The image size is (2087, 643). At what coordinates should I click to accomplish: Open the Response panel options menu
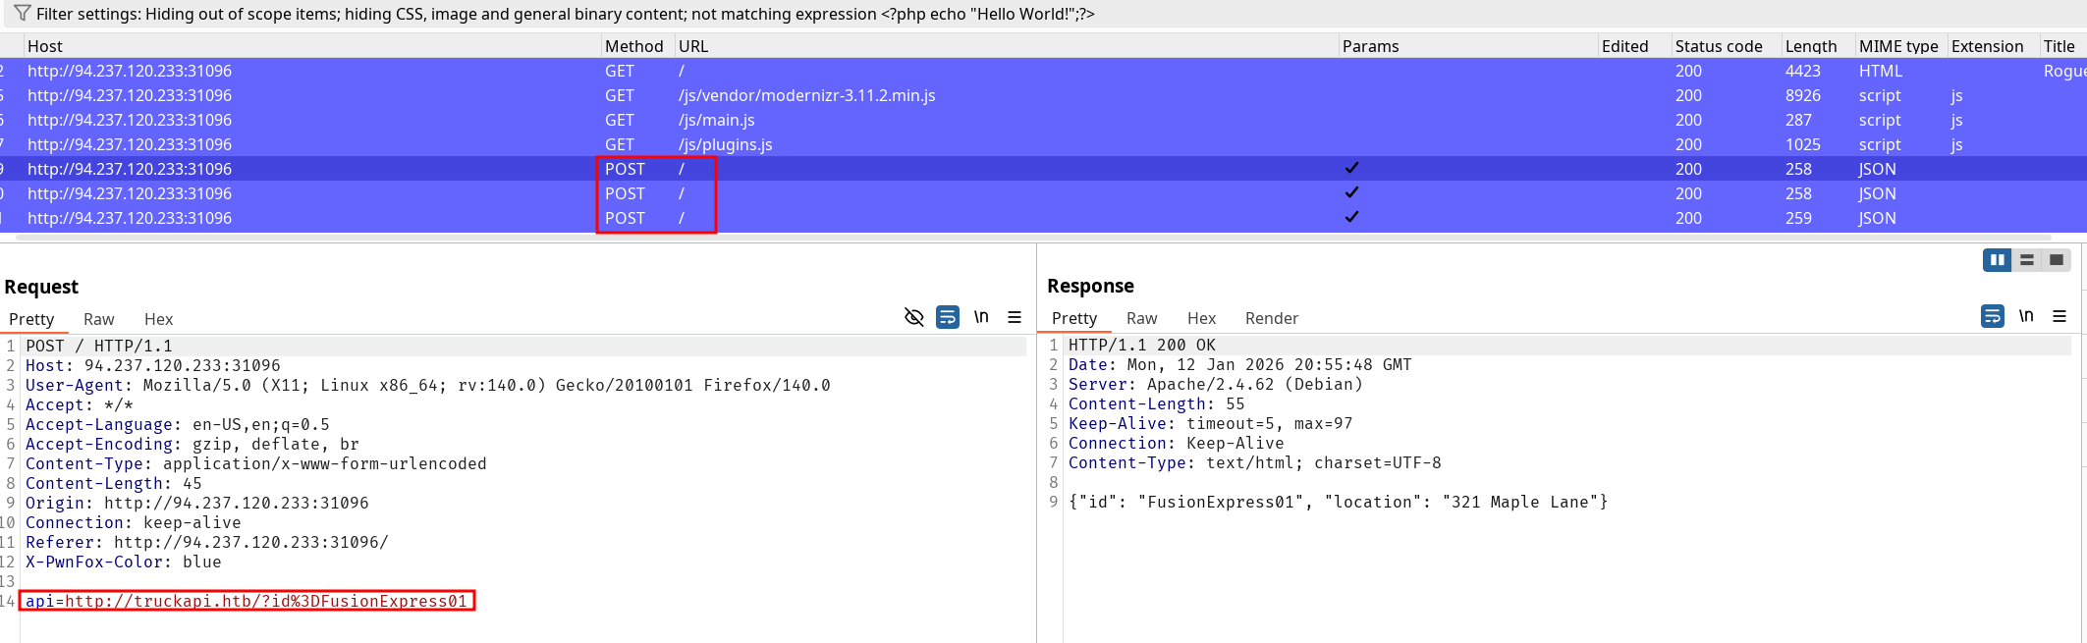[x=2060, y=316]
